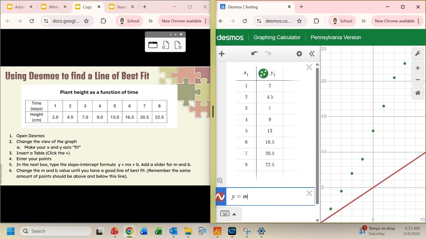Screen dimensions: 426x239
Task: Open PowerPoint from the taskbar
Action: (x=114, y=231)
